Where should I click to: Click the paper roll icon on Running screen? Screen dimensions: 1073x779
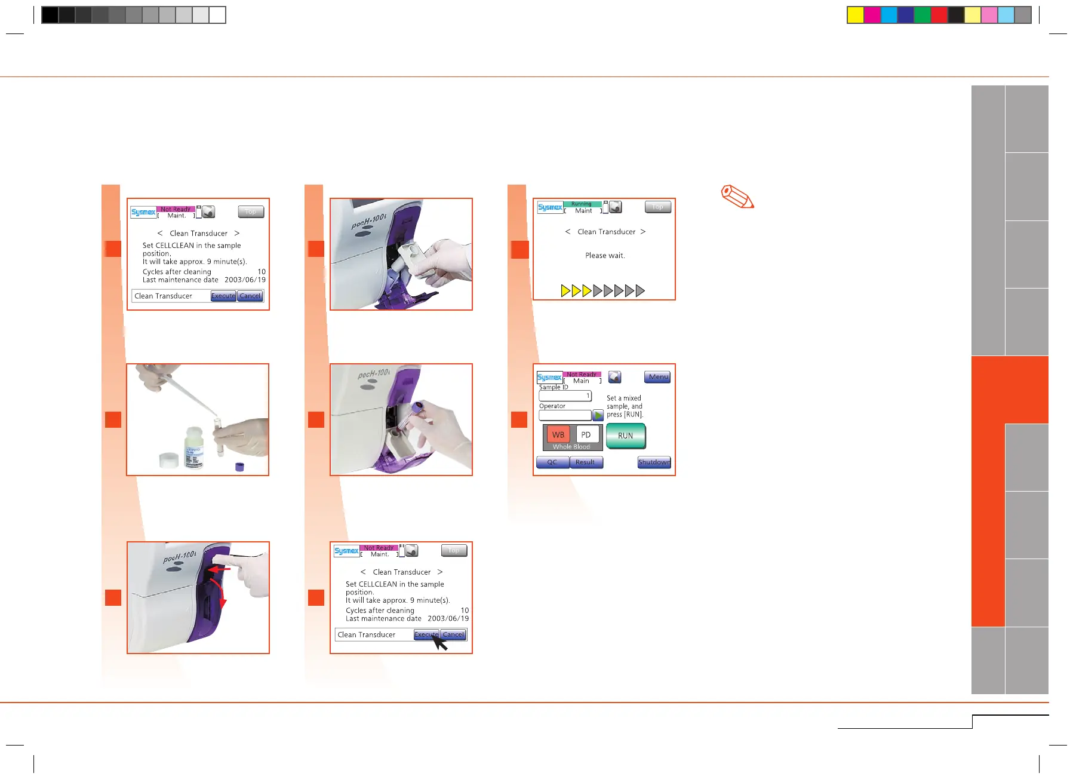(616, 207)
